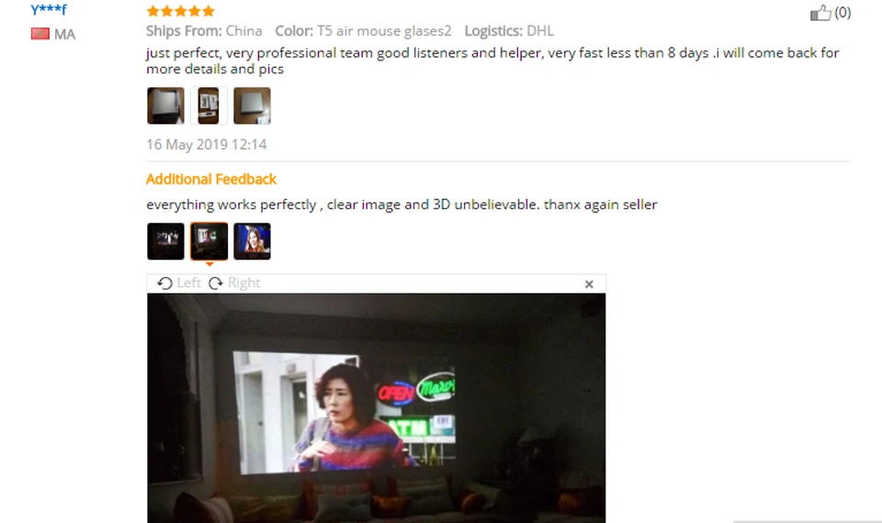Open the first additional feedback thumbnail
The width and height of the screenshot is (882, 523).
tap(165, 241)
